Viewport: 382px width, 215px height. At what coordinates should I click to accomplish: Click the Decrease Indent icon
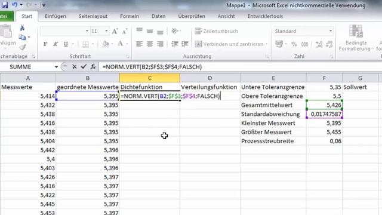coord(174,44)
